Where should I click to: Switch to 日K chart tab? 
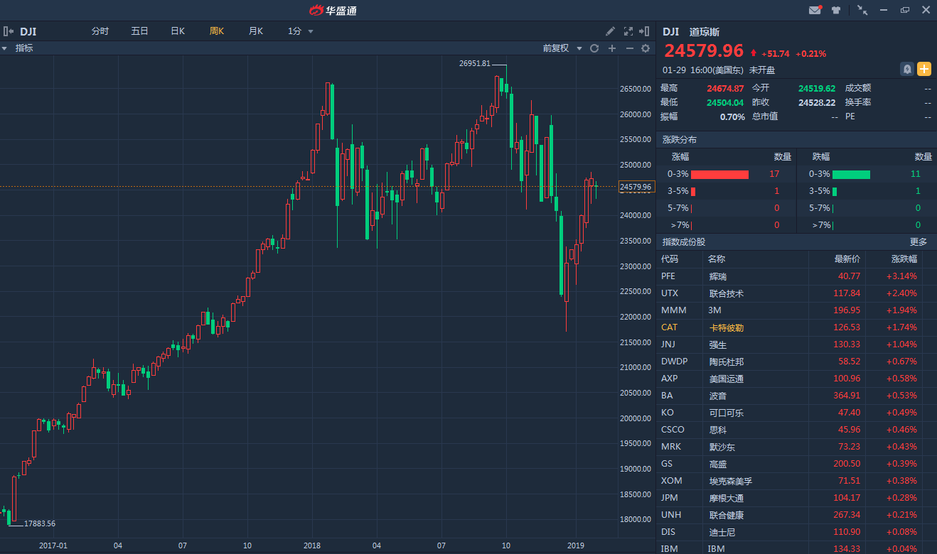(177, 31)
